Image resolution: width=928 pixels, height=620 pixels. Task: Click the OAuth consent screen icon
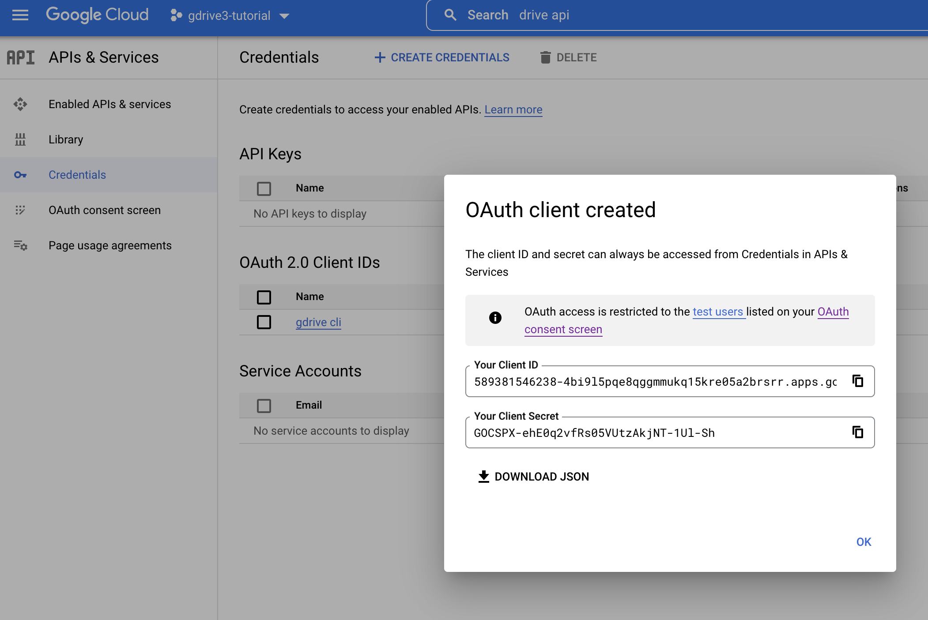tap(20, 210)
